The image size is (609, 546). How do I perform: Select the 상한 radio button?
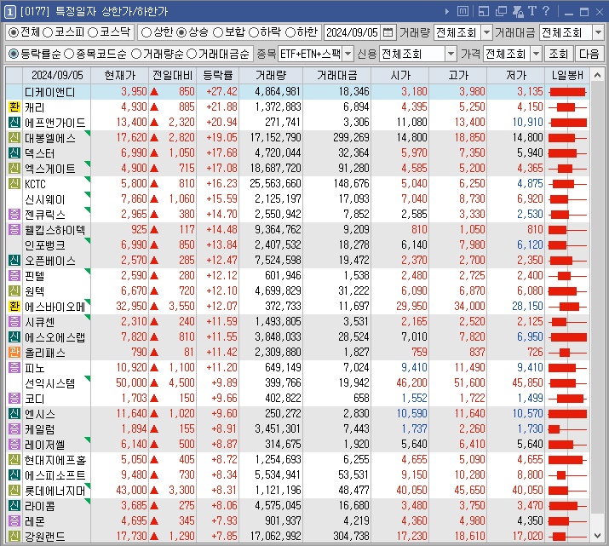146,32
